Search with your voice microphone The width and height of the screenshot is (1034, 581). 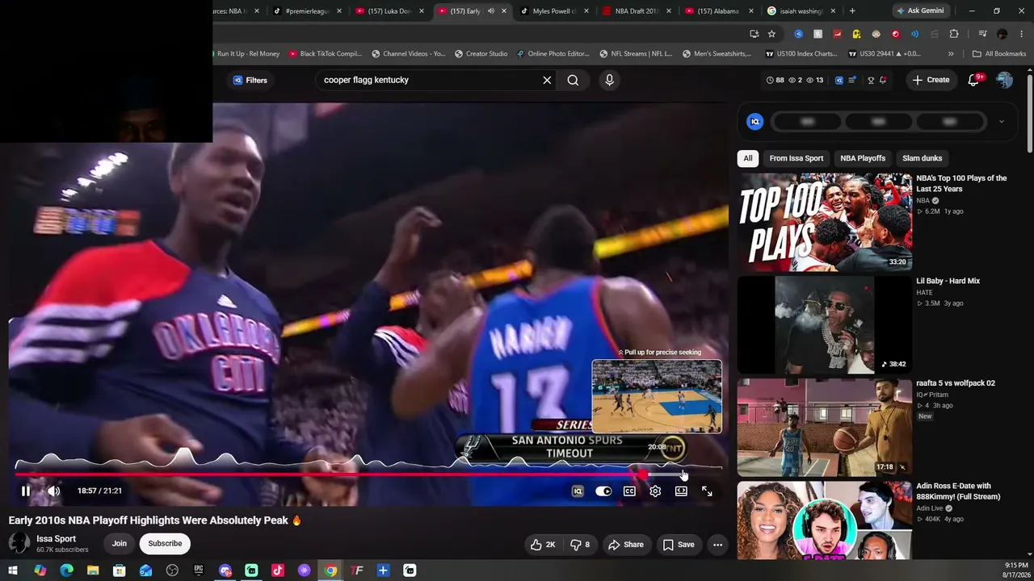609,80
